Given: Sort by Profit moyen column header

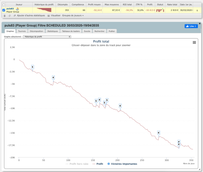Looking at the screenshot, I should tap(94, 4).
